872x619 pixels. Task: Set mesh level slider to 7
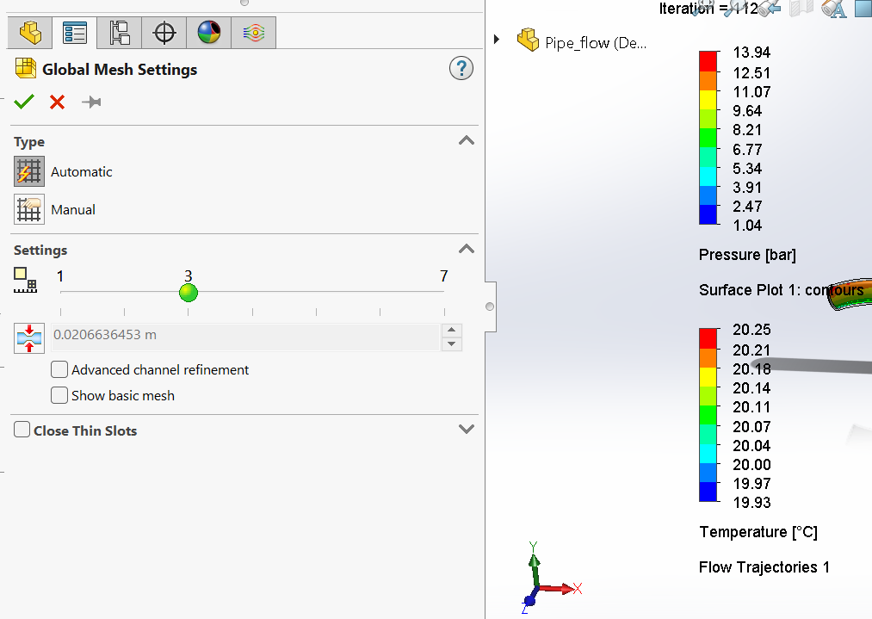[x=444, y=292]
